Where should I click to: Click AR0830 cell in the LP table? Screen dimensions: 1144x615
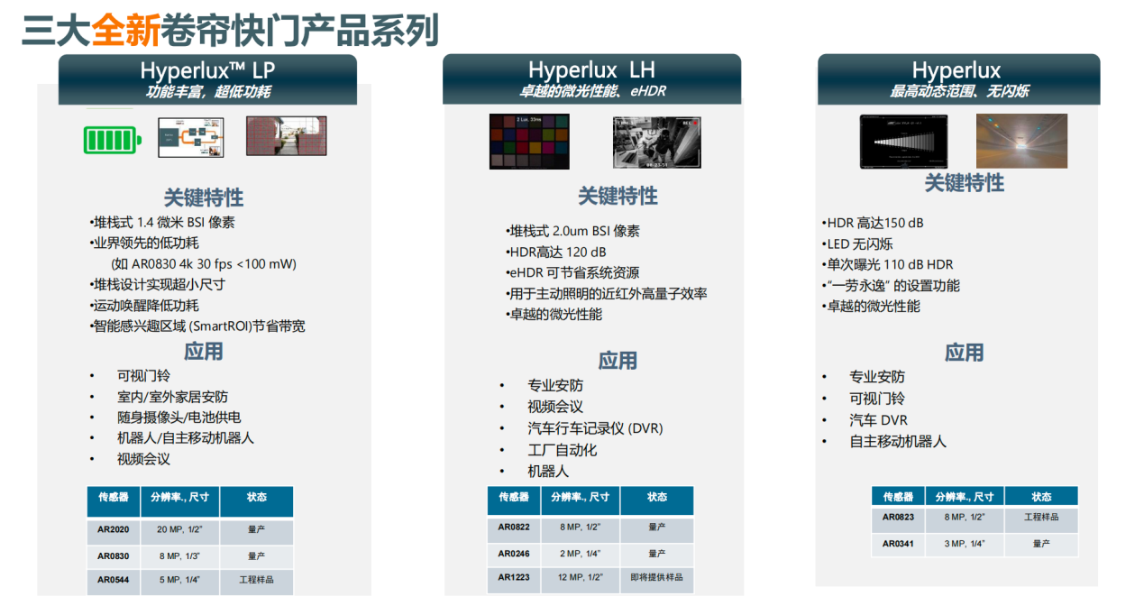pos(114,555)
